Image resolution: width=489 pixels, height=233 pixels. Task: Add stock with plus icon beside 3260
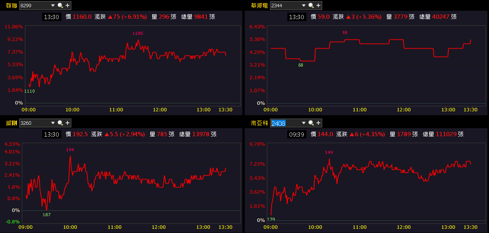tap(68, 123)
